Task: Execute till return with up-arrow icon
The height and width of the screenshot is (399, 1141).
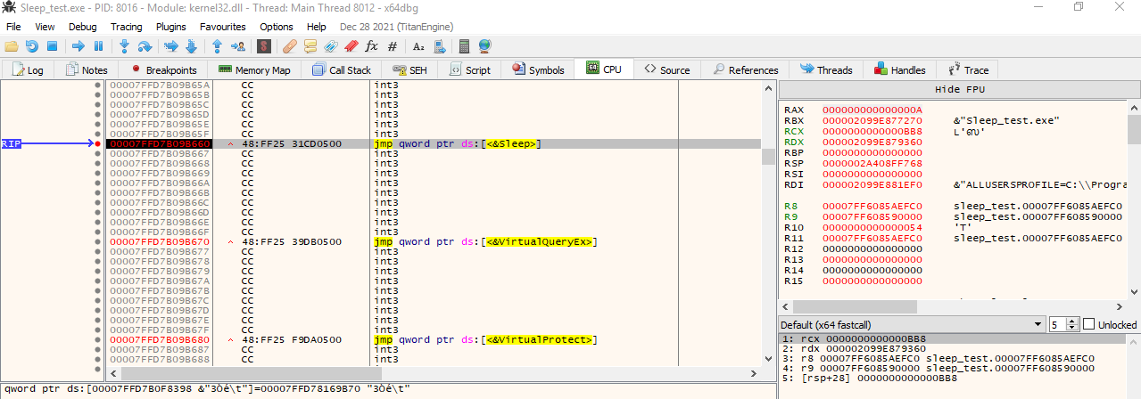Action: pos(217,45)
